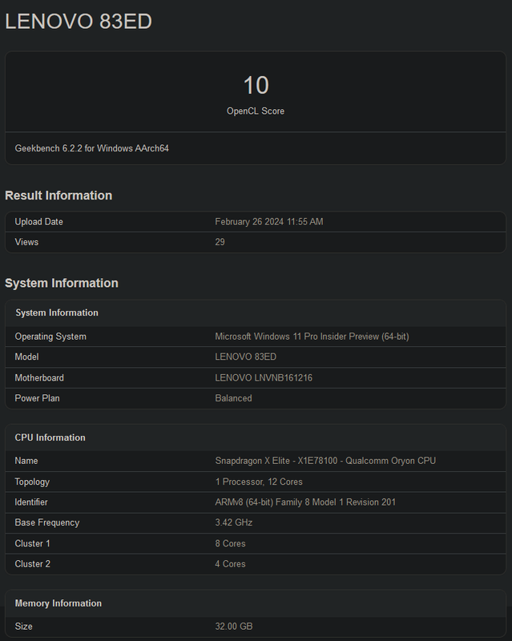Click the Cluster 1 value 8 Cores
Image resolution: width=512 pixels, height=641 pixels.
click(x=231, y=543)
